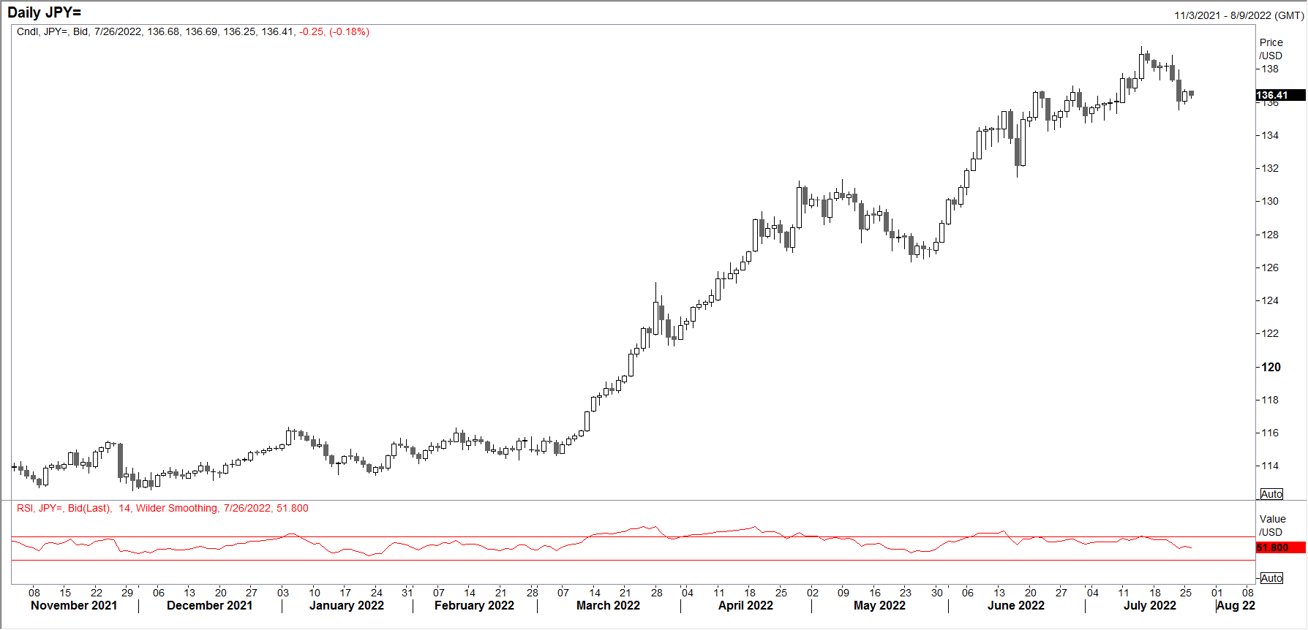The image size is (1308, 630).
Task: Select the "Daily JPY=" chart title
Action: [44, 12]
